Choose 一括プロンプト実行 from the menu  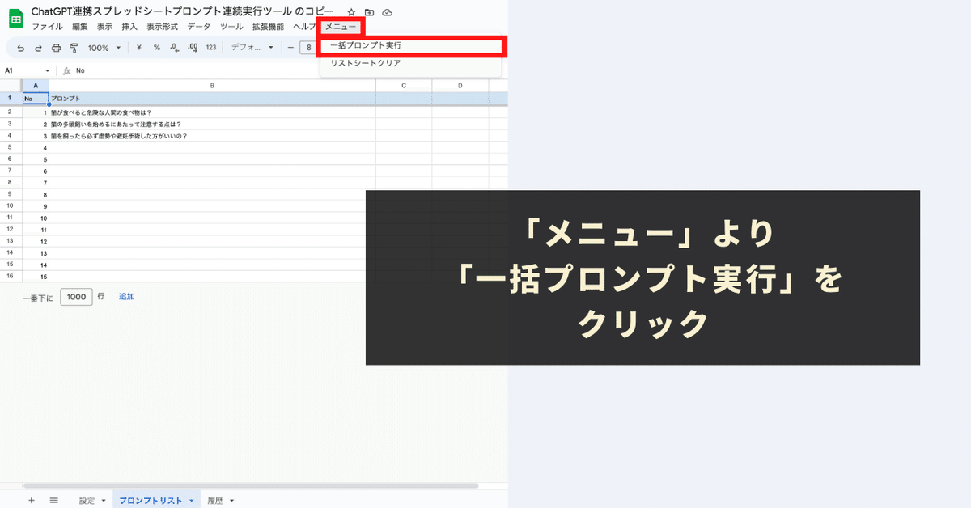[x=411, y=45]
